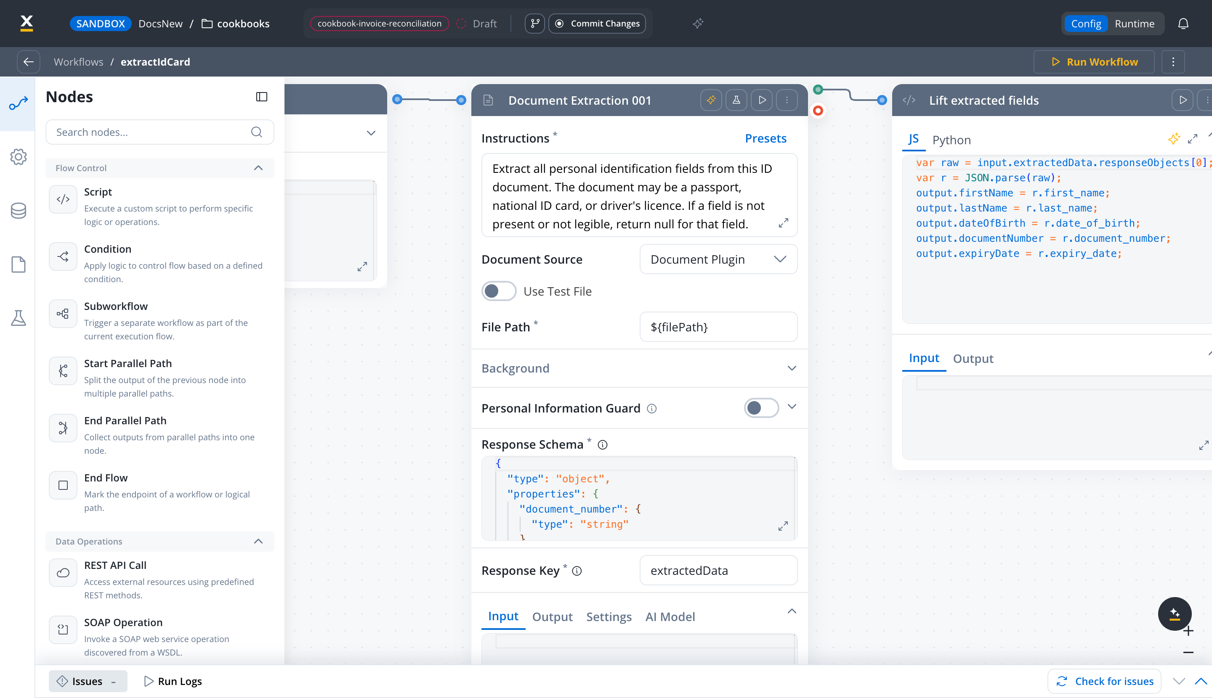
Task: Switch to Runtime mode
Action: click(1134, 24)
